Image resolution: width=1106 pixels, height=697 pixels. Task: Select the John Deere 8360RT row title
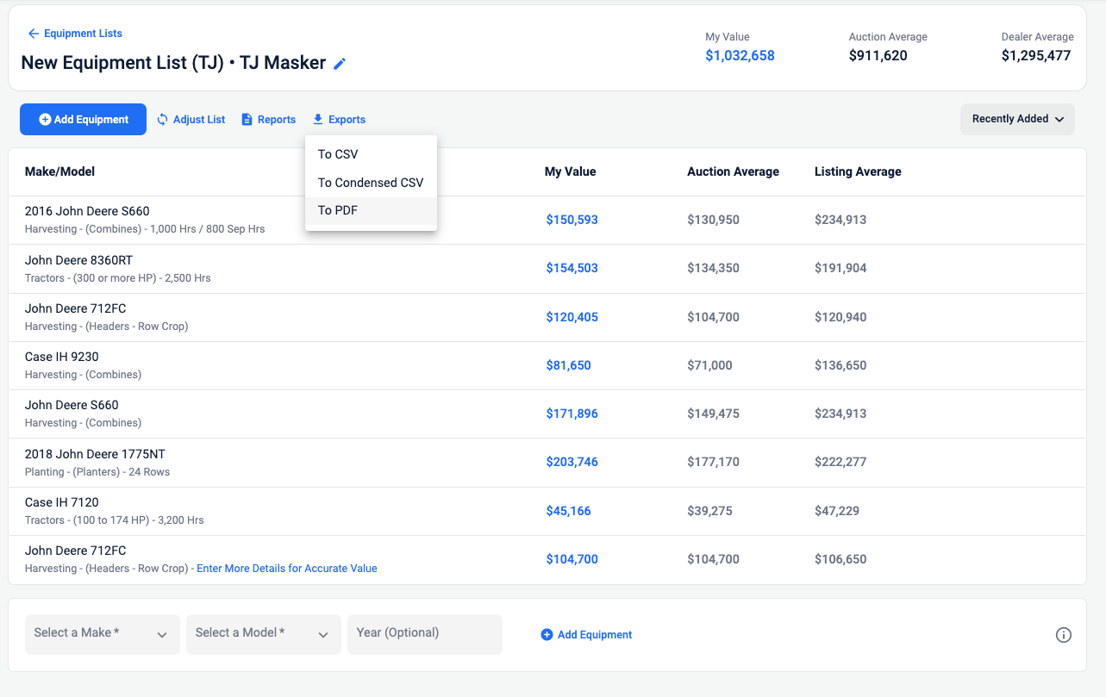(78, 260)
